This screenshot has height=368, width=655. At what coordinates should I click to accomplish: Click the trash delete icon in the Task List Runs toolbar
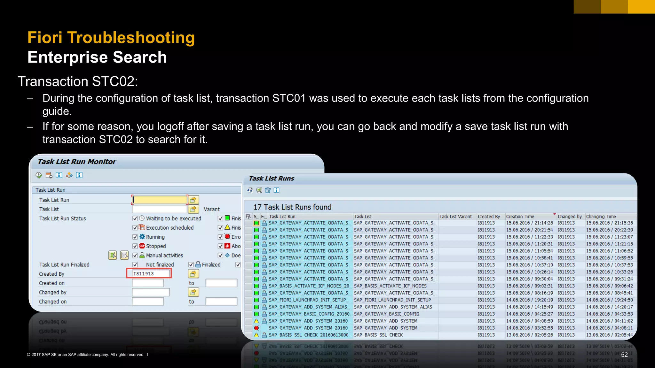pos(268,190)
